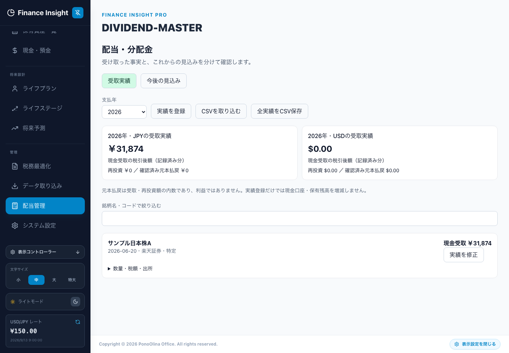Open ライフステージ via its icon
Image resolution: width=509 pixels, height=353 pixels.
15,108
